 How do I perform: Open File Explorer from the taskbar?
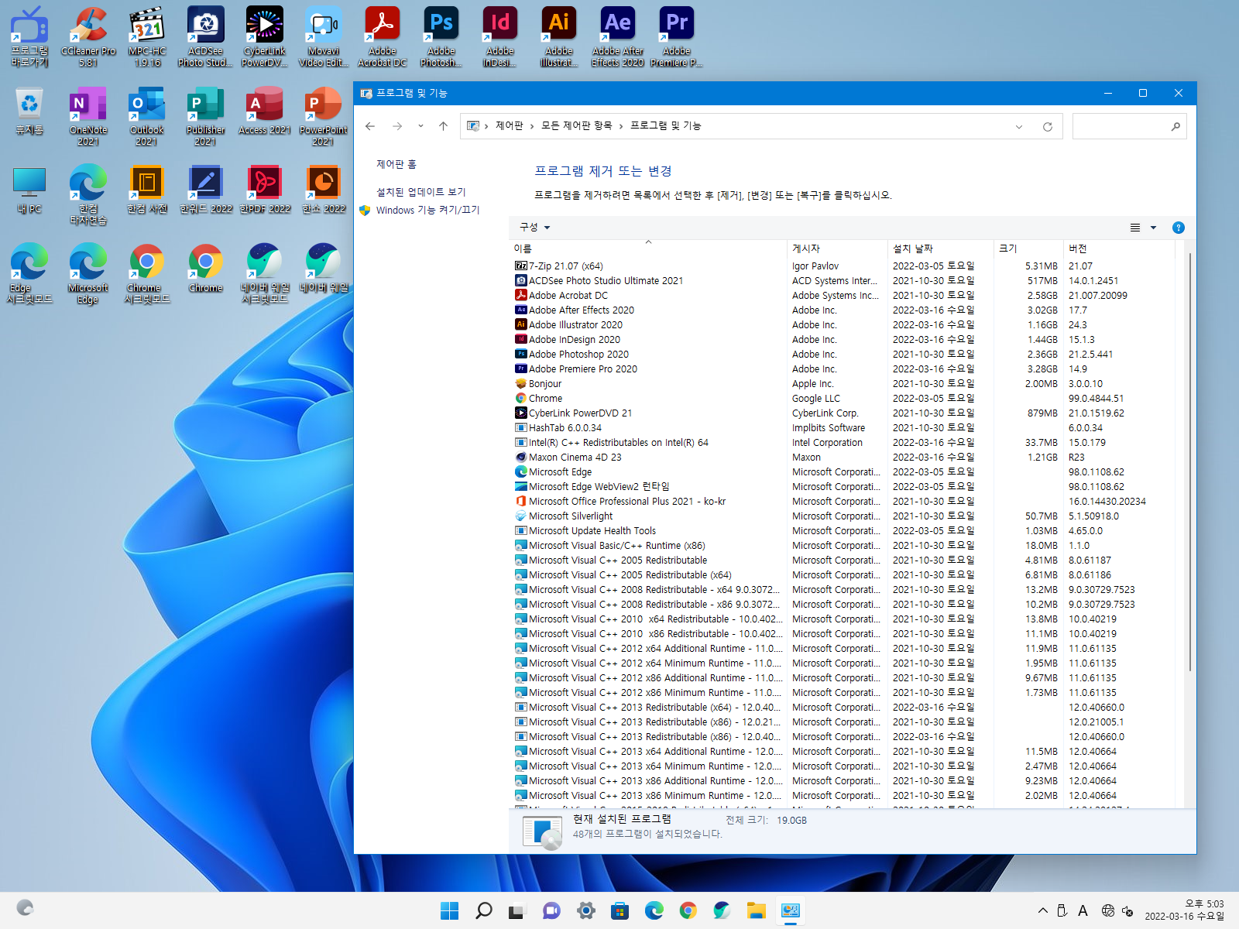tap(757, 910)
